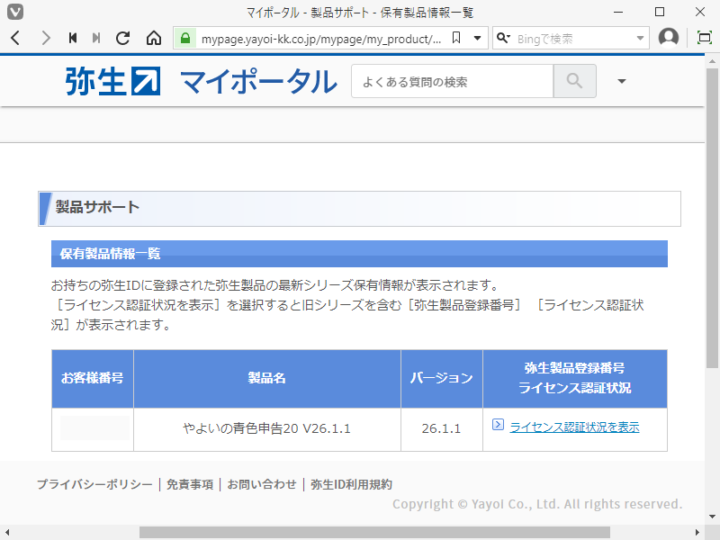
Task: Click the horizontal scrollbar right arrow
Action: click(x=697, y=532)
